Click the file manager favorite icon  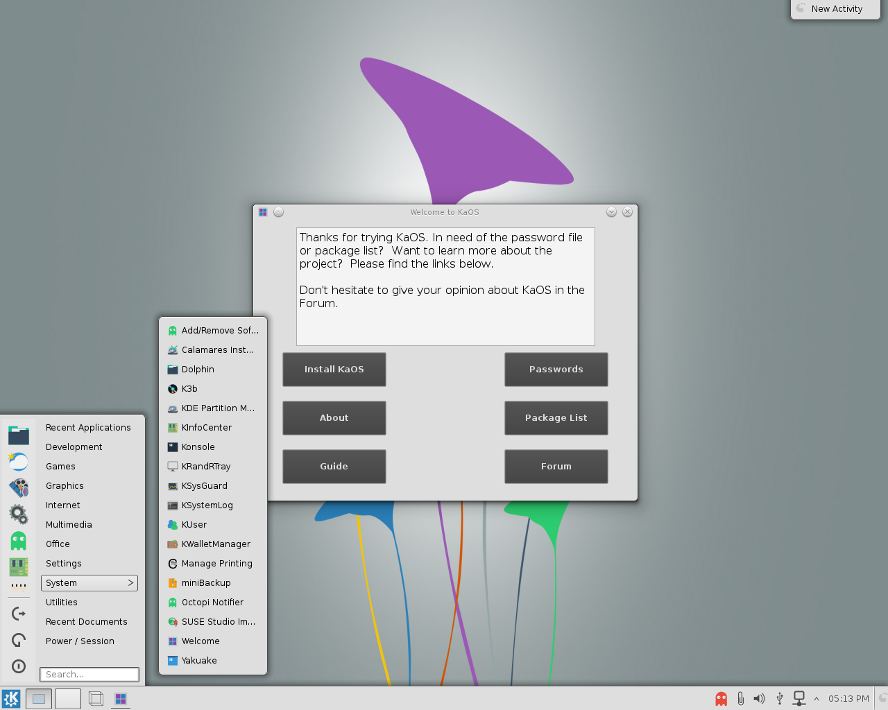click(19, 435)
